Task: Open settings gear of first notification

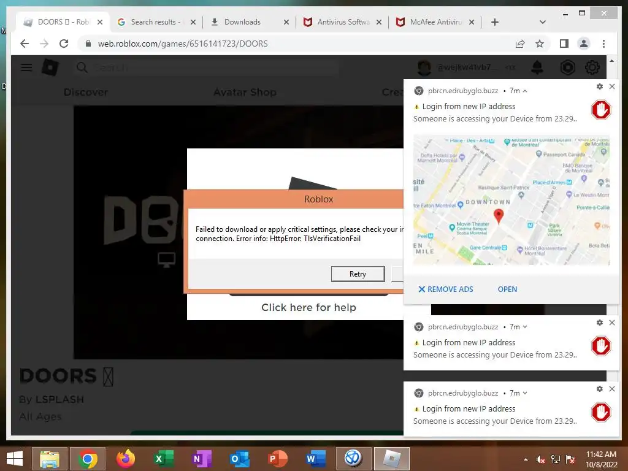Action: coord(600,86)
